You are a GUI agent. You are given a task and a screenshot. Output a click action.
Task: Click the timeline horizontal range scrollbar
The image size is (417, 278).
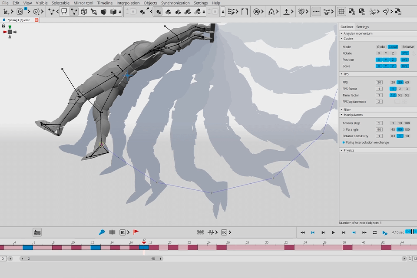(x=91, y=258)
